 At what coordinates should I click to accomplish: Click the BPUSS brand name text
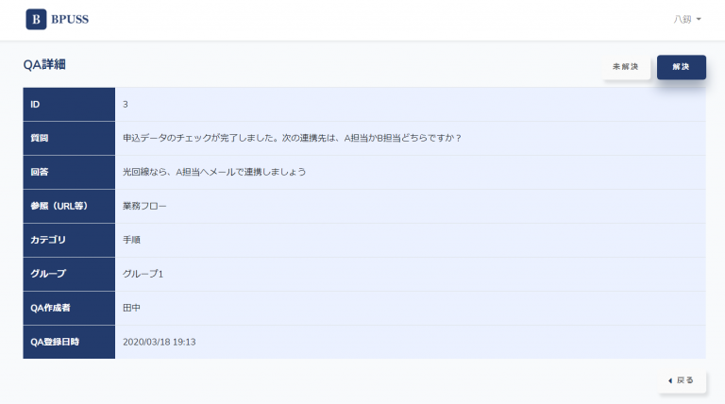(70, 20)
